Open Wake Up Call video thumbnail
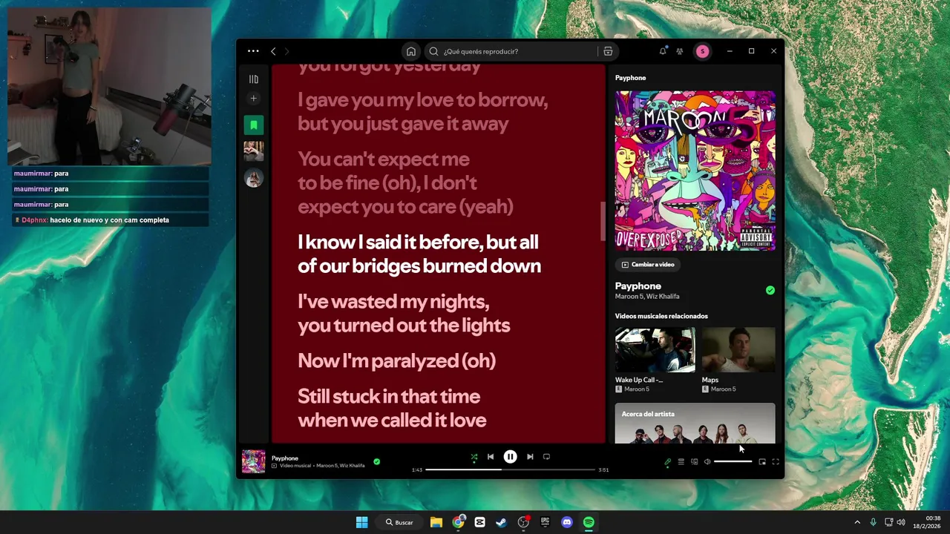The width and height of the screenshot is (950, 534). pyautogui.click(x=655, y=350)
